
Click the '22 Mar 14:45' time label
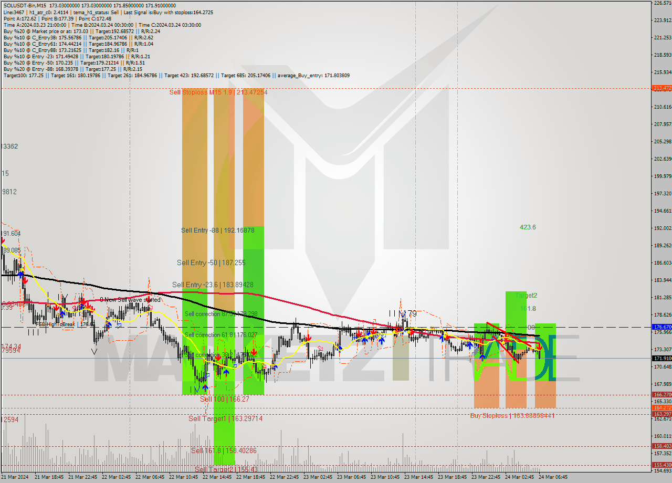[x=217, y=477]
